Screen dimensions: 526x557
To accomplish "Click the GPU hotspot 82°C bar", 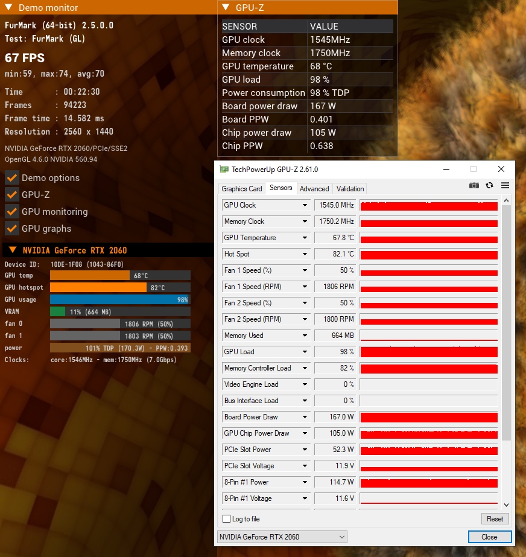I will coord(98,287).
